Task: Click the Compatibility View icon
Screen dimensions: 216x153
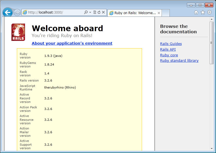Action: (x=95, y=12)
